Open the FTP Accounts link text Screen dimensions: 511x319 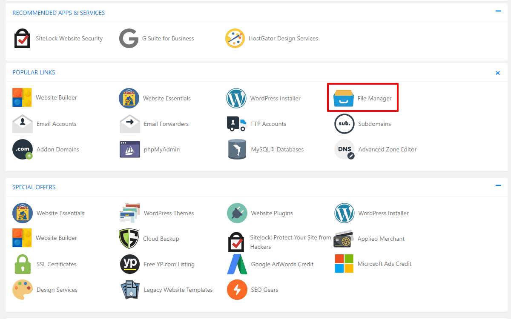[269, 124]
